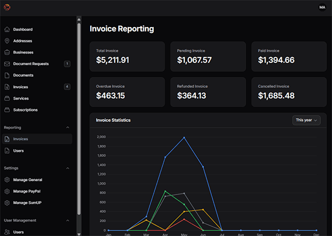Collapse the Settings section chevron

point(68,168)
